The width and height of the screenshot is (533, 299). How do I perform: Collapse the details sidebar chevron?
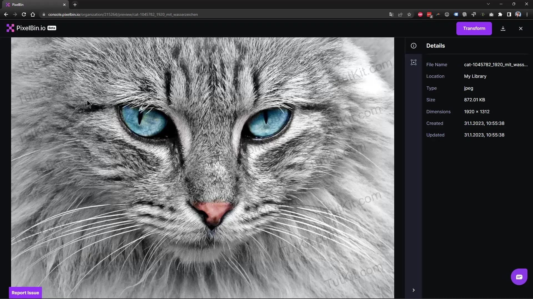(414, 290)
